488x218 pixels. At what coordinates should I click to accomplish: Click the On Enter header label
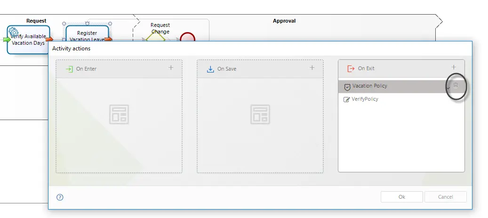tap(86, 69)
